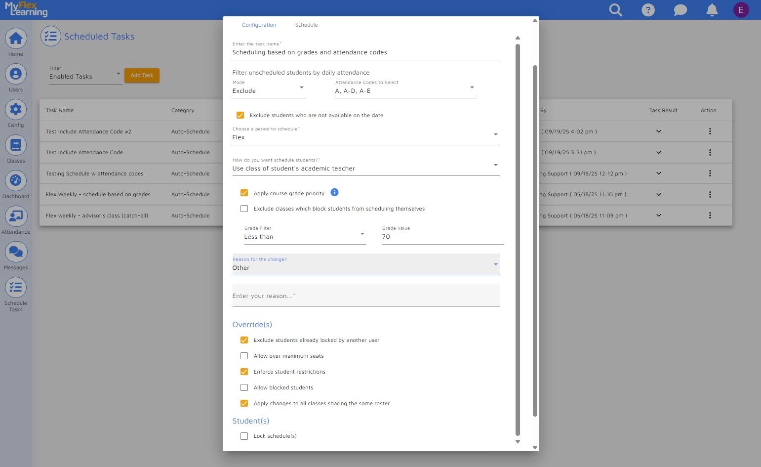761x467 pixels.
Task: Open action menu for Testing Schedule w attendance codes
Action: click(x=710, y=173)
